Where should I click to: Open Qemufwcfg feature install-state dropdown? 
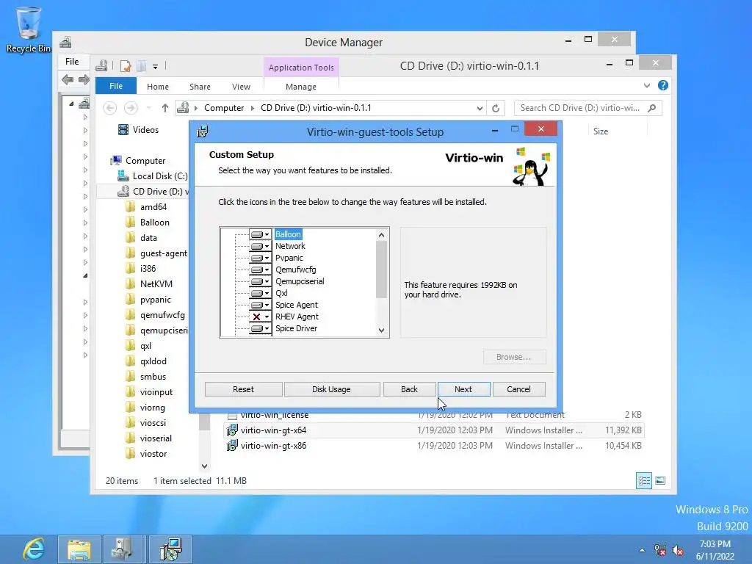click(260, 270)
